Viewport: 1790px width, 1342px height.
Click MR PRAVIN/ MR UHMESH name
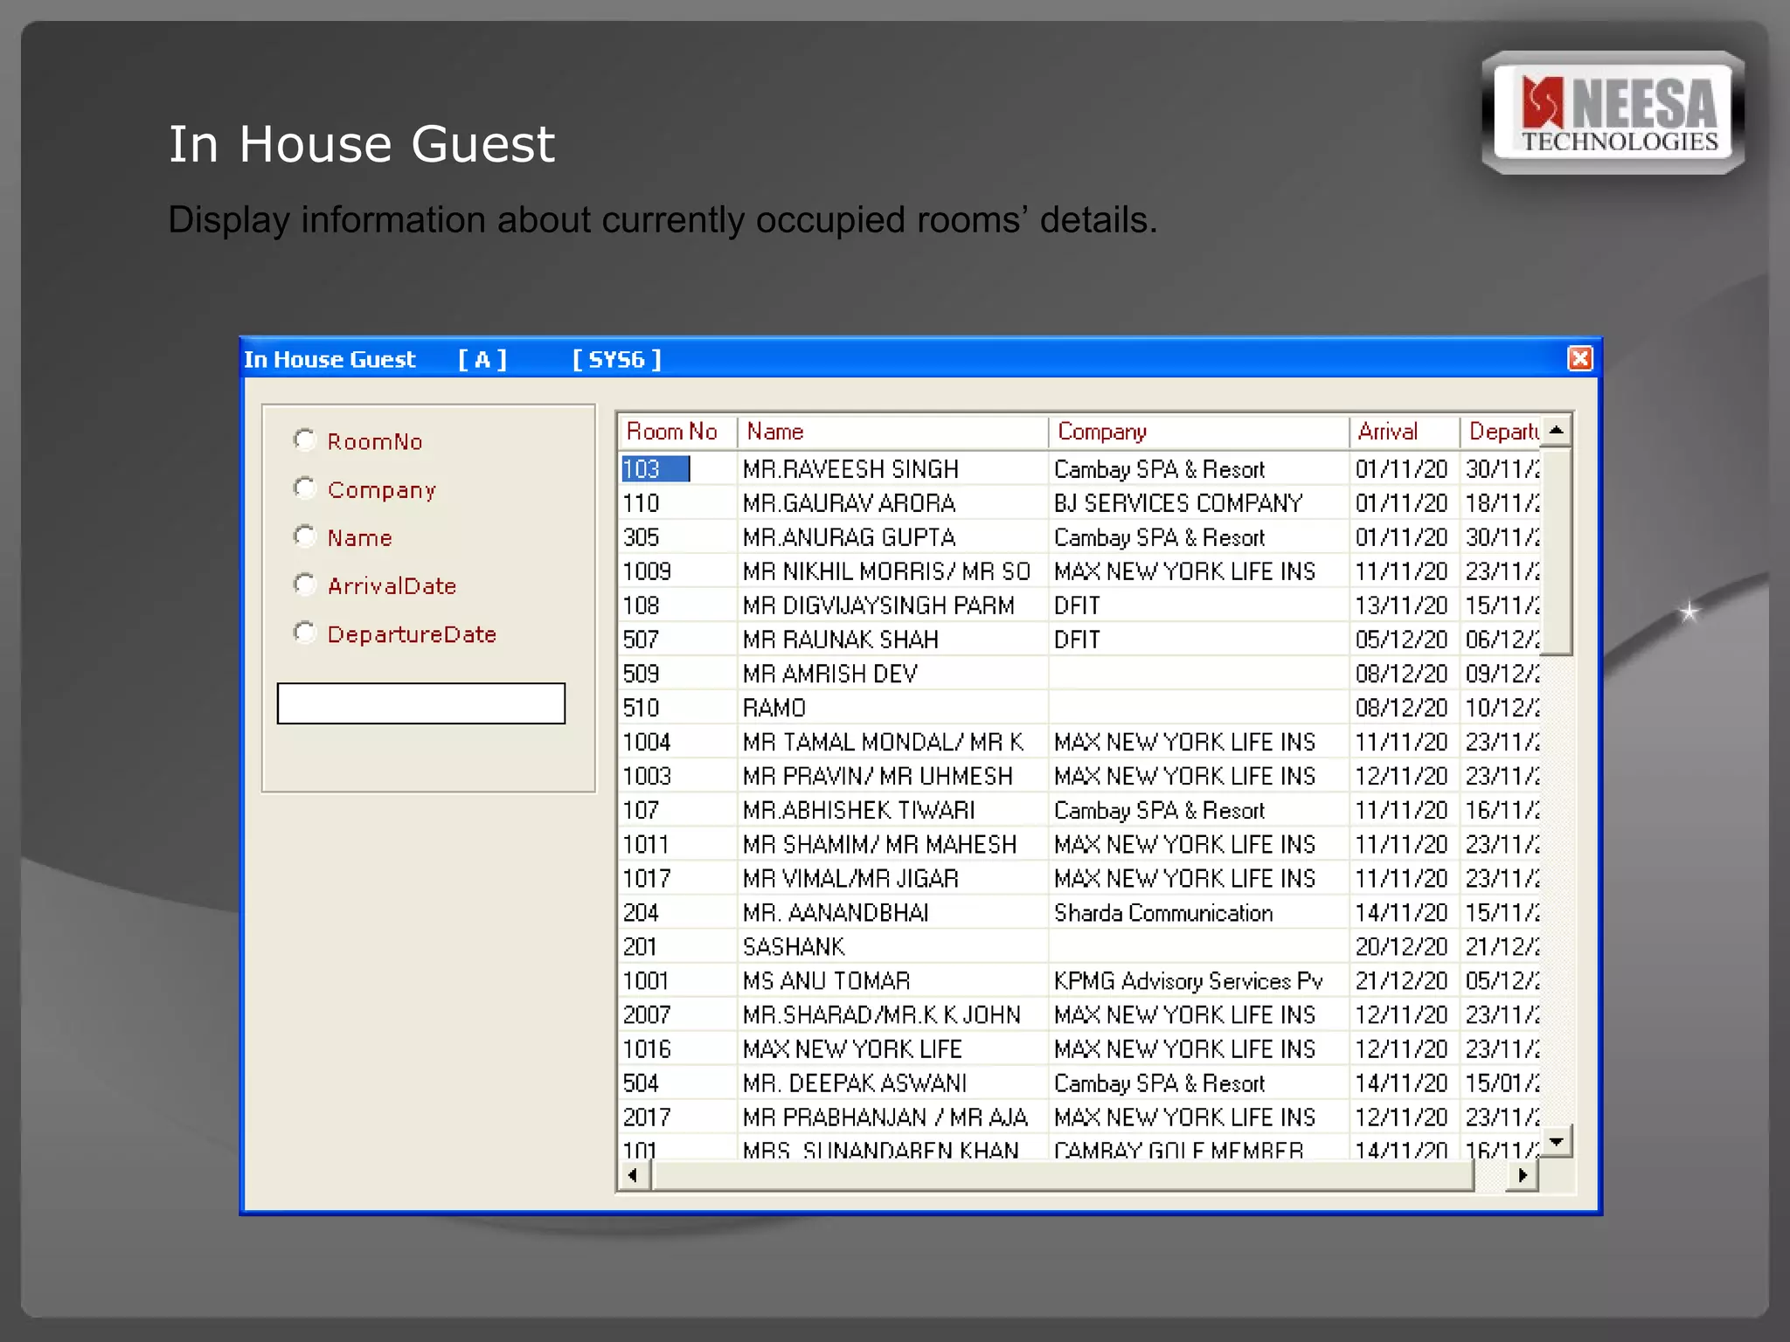click(878, 776)
